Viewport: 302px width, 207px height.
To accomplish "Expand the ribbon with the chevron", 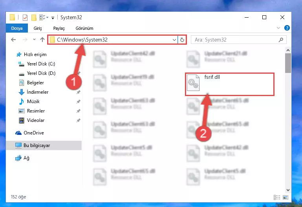I will tap(278, 28).
